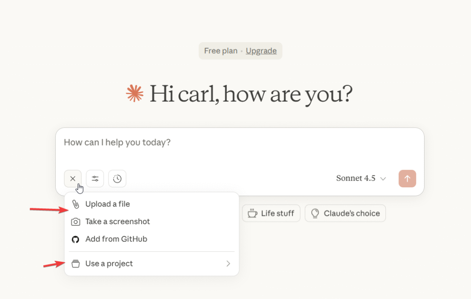
Task: Click the lightbulb Claude's choice icon
Action: tap(315, 213)
